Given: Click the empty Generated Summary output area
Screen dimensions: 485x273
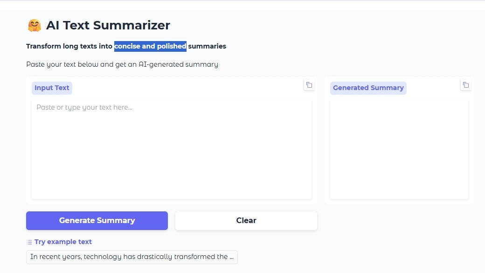Looking at the screenshot, I should click(399, 148).
